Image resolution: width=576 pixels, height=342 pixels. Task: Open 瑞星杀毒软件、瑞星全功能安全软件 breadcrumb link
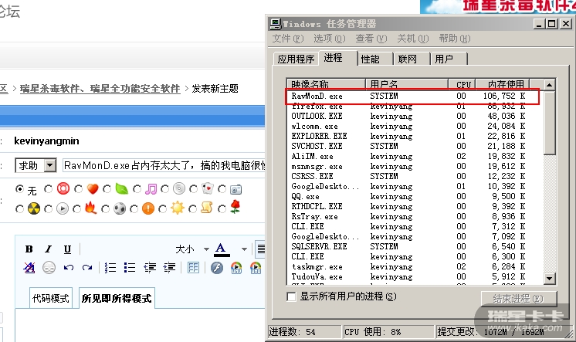pyautogui.click(x=100, y=89)
